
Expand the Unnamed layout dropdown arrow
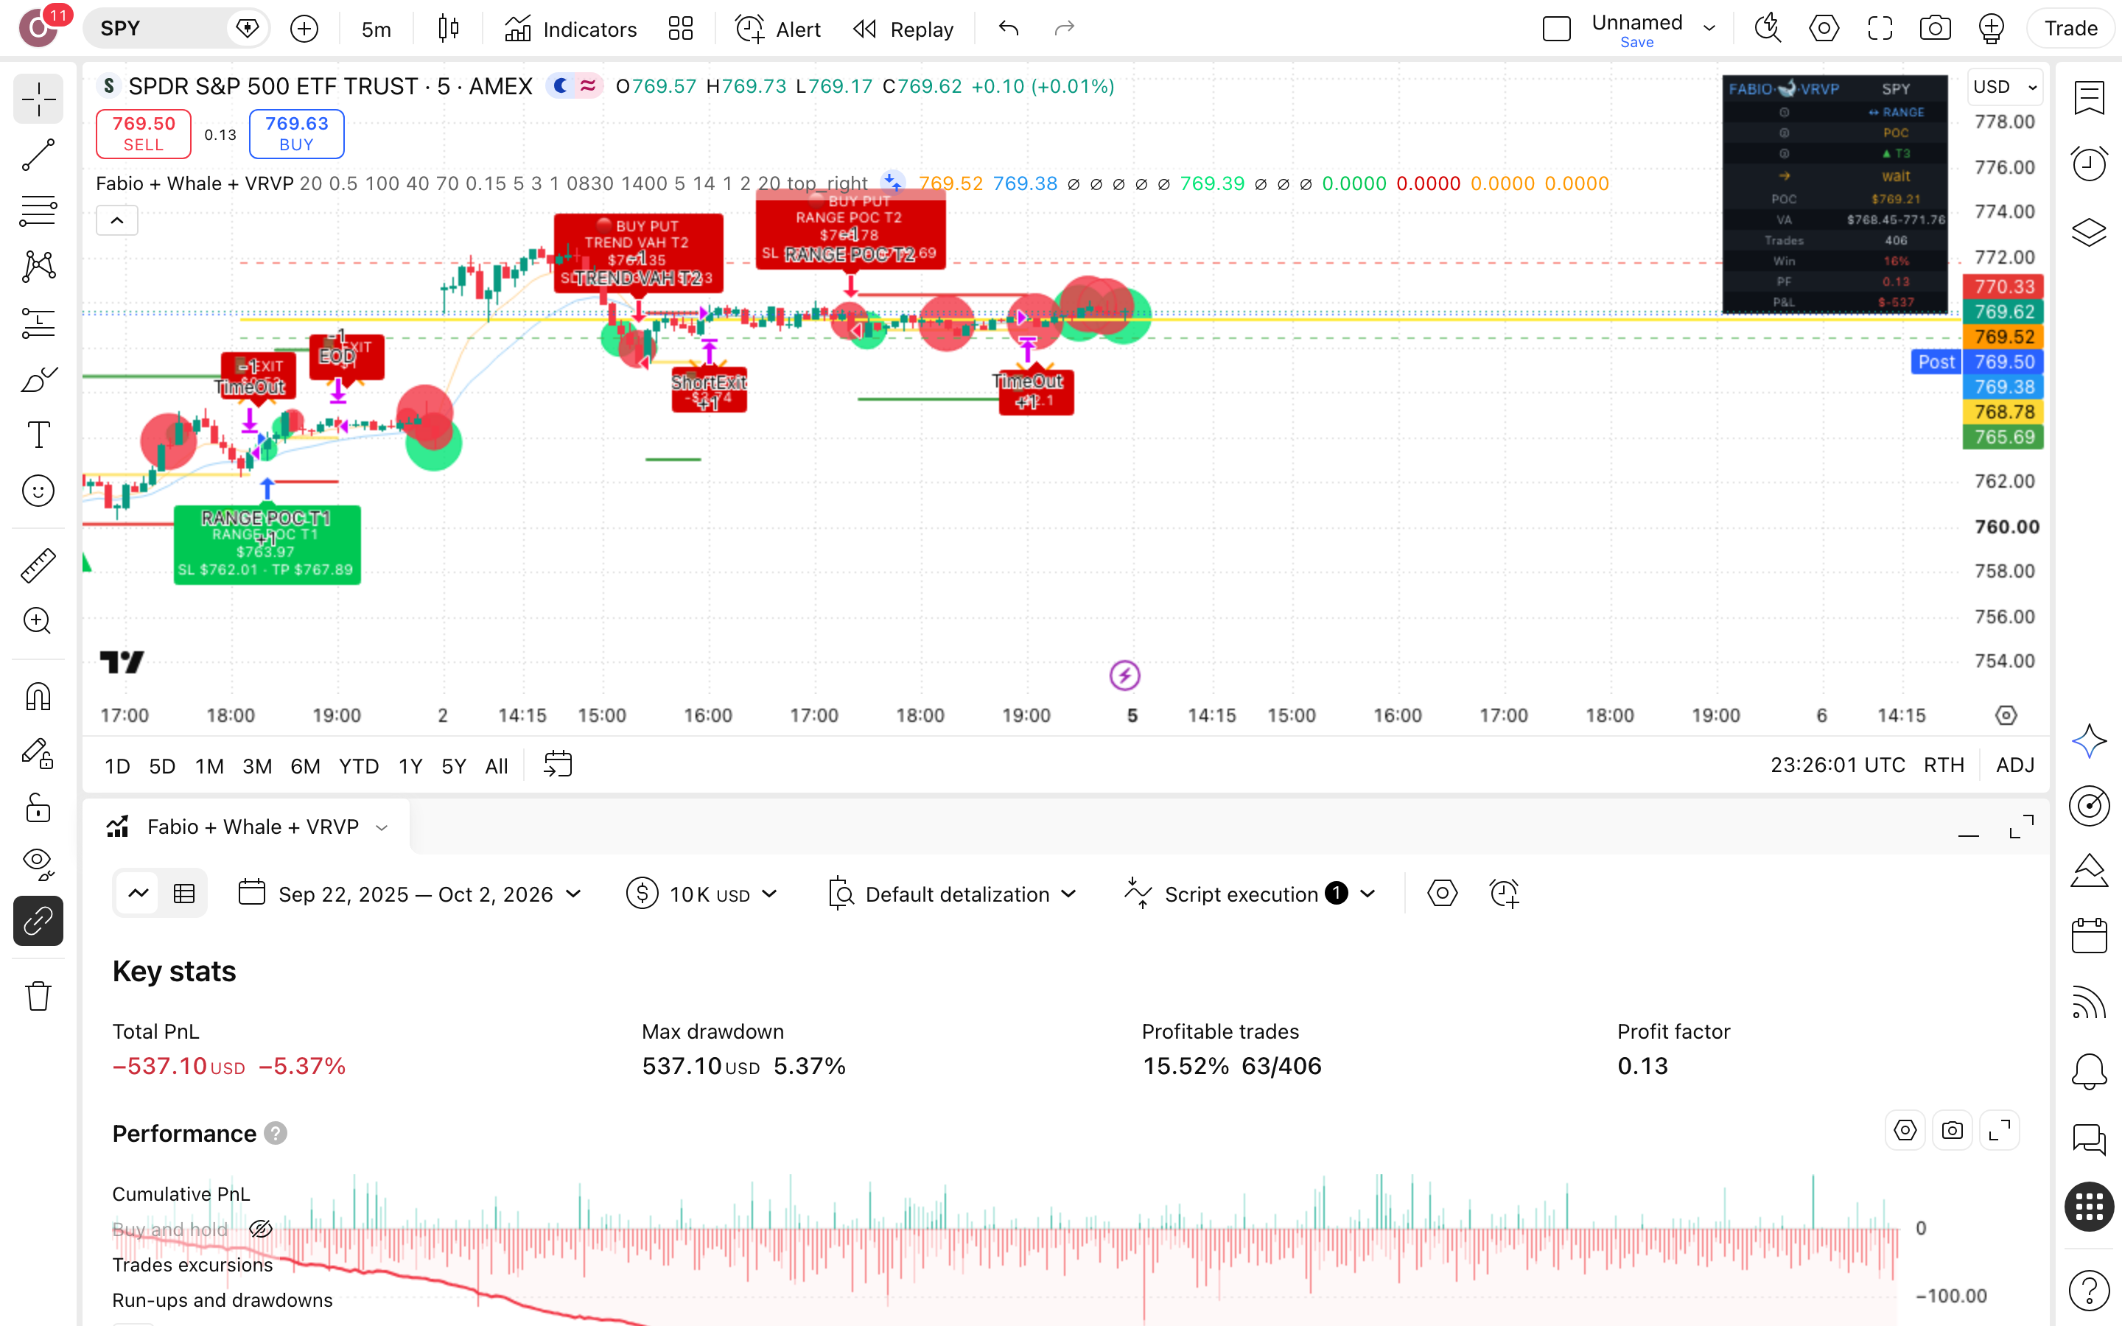[1709, 29]
